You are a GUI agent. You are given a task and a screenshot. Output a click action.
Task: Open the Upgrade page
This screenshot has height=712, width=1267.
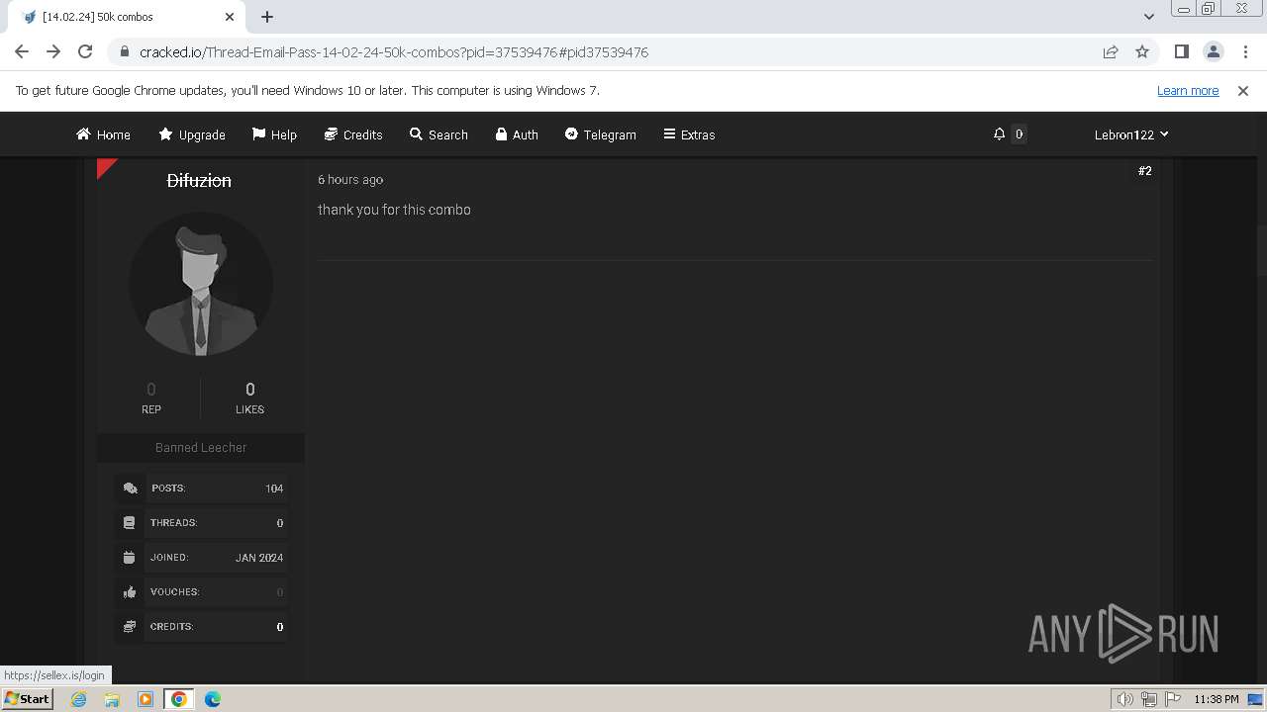pyautogui.click(x=192, y=134)
